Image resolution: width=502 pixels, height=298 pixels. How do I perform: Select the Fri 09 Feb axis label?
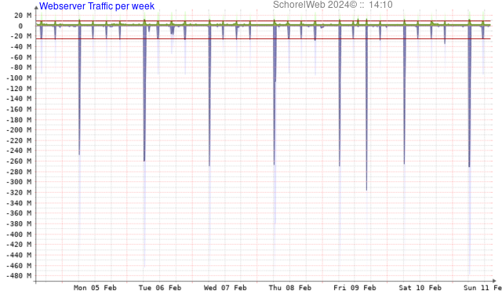click(355, 288)
